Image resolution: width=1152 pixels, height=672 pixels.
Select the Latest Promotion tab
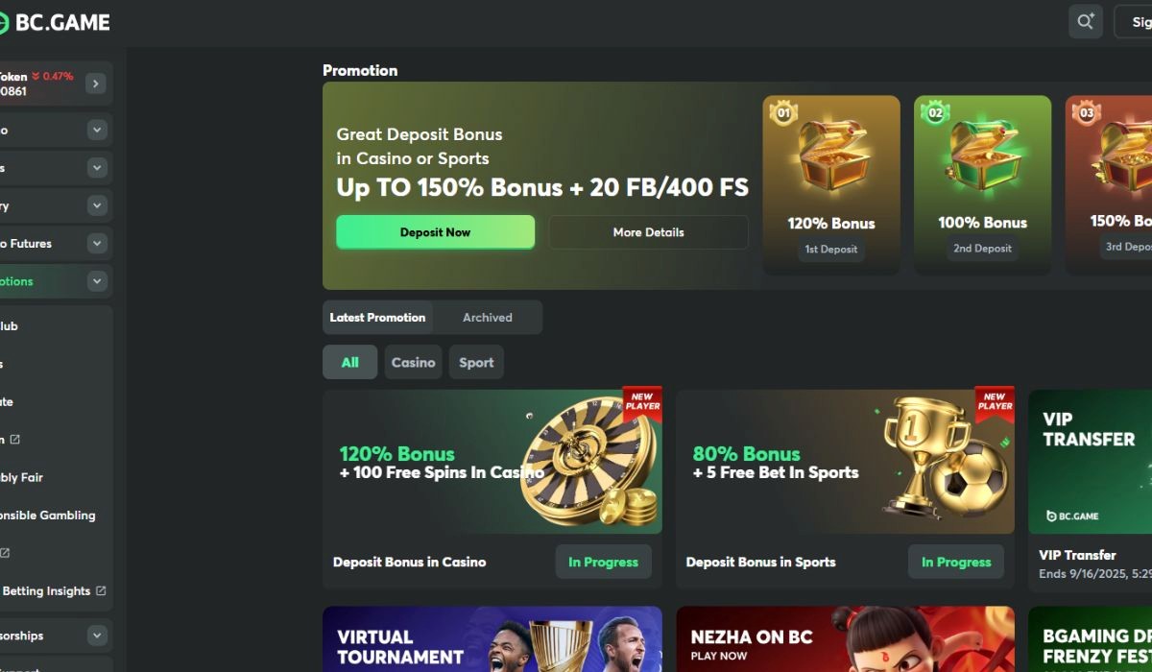pos(377,318)
